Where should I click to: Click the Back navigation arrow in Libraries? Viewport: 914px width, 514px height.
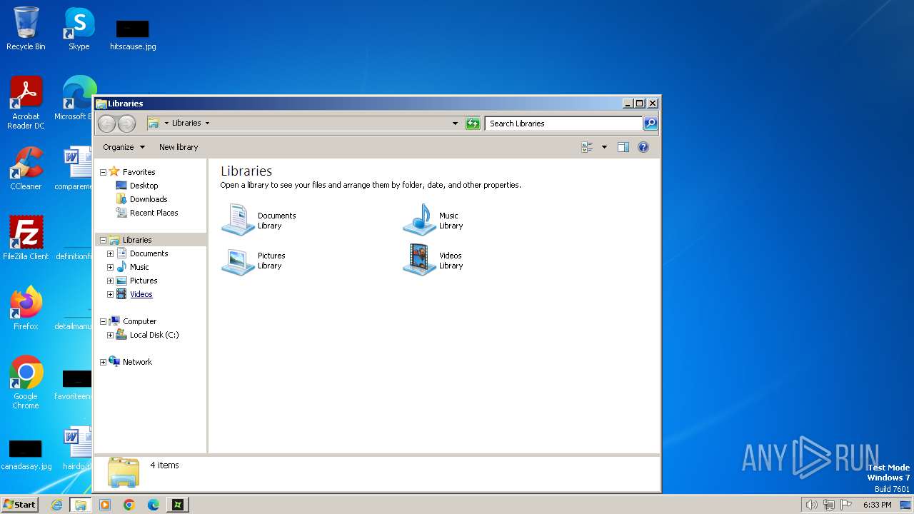tap(106, 124)
